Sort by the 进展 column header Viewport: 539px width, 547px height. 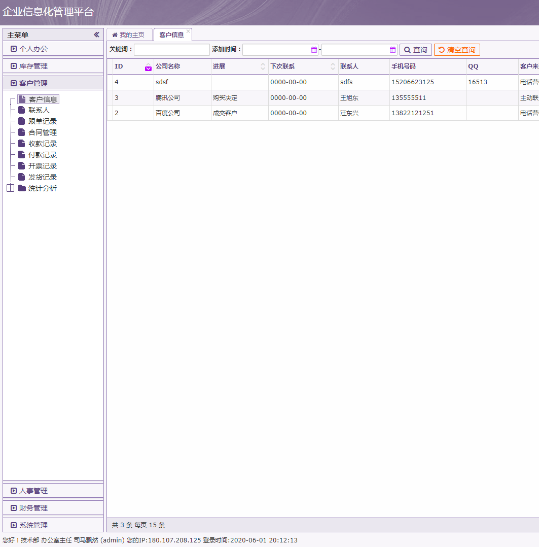tap(263, 66)
